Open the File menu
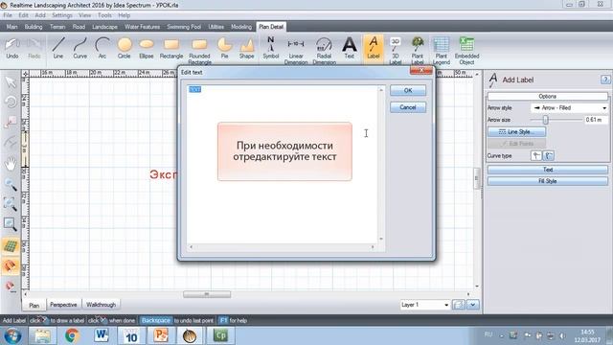The width and height of the screenshot is (613, 345). [8, 15]
